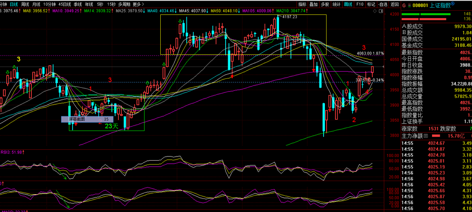
Task: Open the 指标 indicators button
Action: [302, 4]
